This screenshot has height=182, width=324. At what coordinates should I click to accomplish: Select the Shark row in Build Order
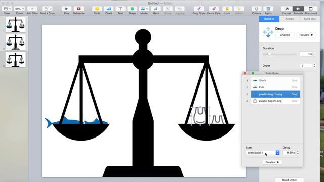coord(275,81)
